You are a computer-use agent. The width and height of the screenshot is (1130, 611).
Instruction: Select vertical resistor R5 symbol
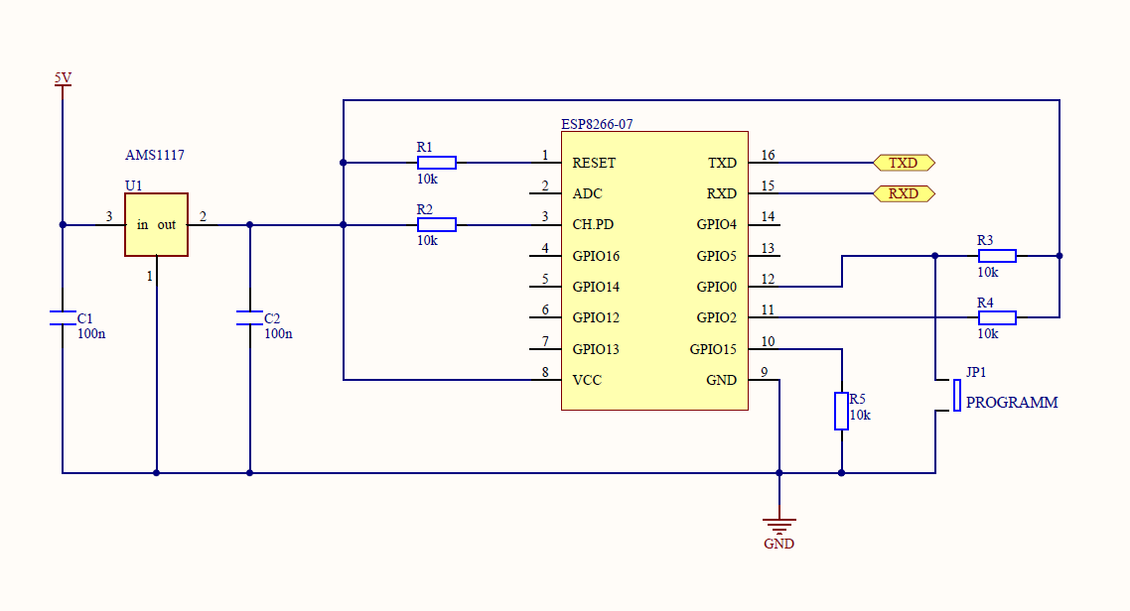(x=841, y=411)
